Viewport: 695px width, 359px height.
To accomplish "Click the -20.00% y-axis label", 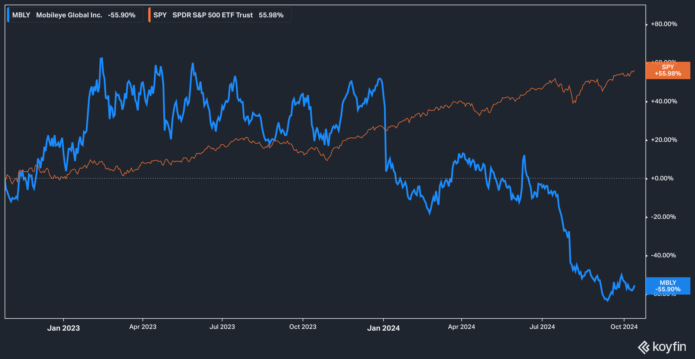I will click(663, 217).
